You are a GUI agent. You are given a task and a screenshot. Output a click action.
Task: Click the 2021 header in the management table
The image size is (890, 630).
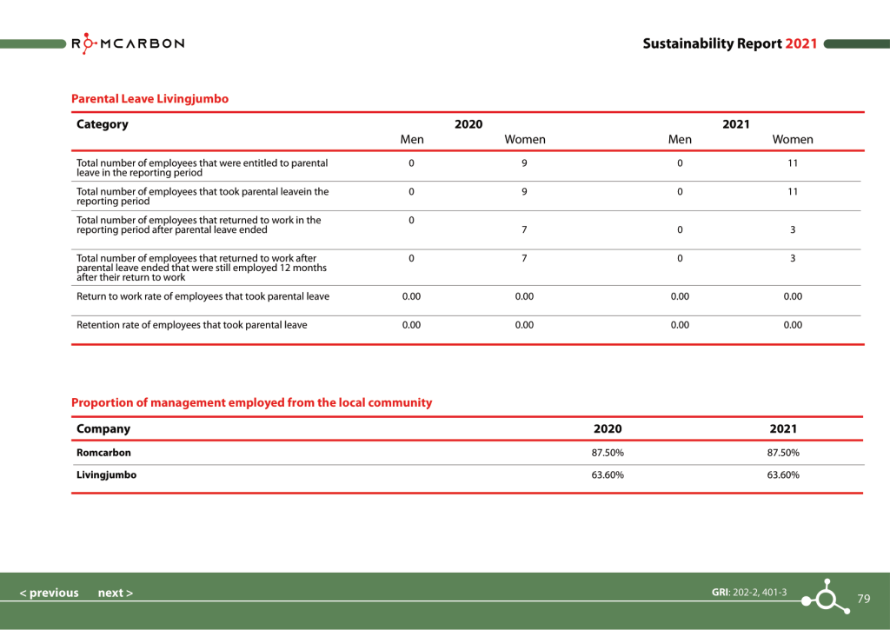(782, 428)
